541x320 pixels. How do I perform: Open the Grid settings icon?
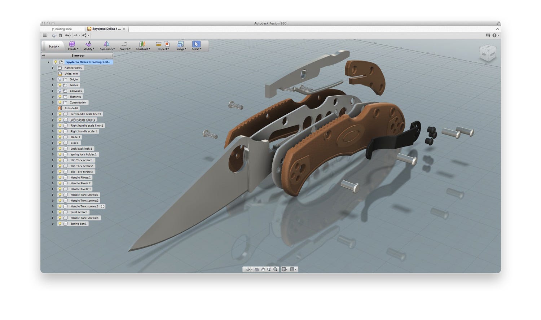293,269
